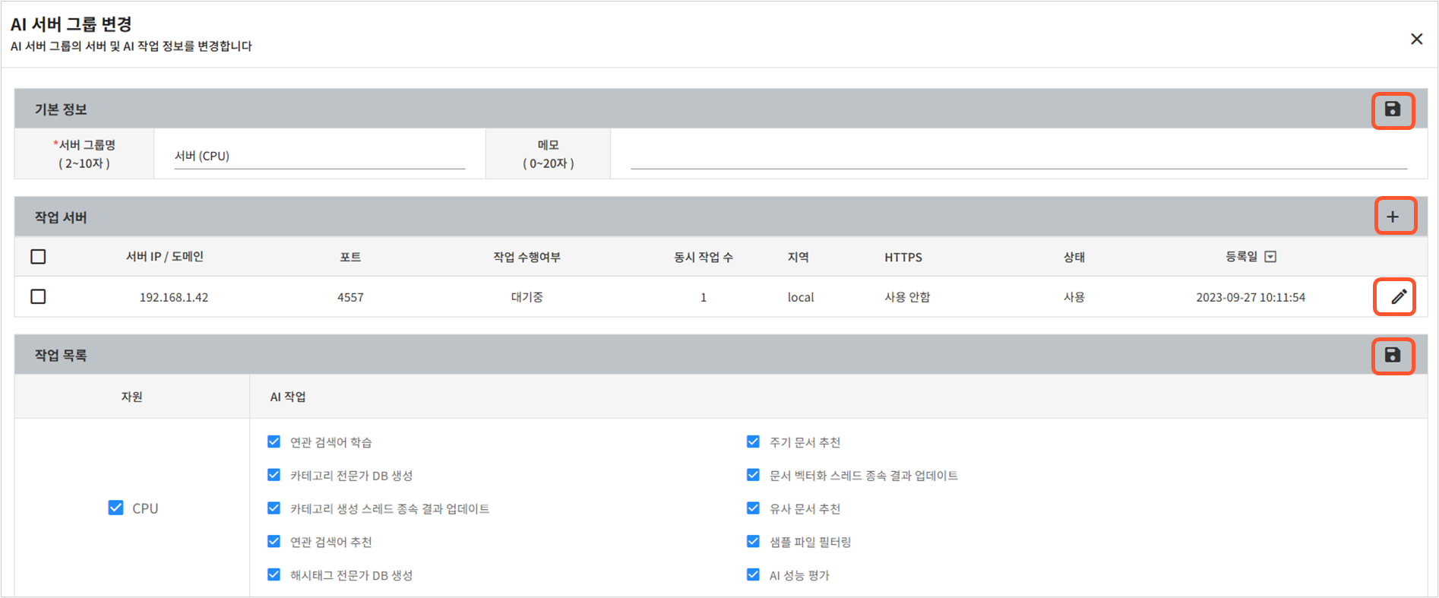Click the 서버 IP / 도메인 column header

coord(165,257)
